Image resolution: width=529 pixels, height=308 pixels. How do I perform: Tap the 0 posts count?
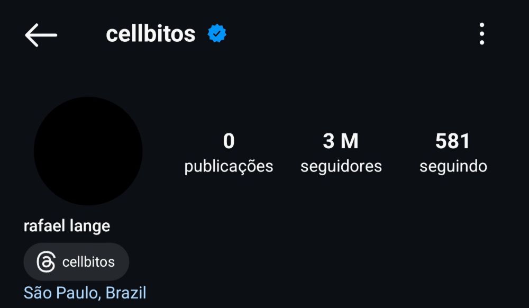[229, 141]
